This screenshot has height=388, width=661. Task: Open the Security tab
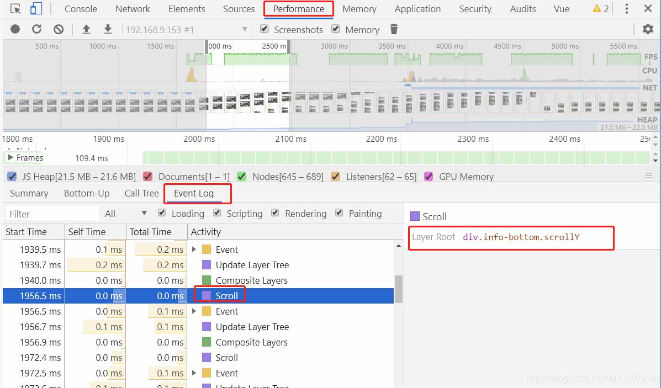click(475, 9)
